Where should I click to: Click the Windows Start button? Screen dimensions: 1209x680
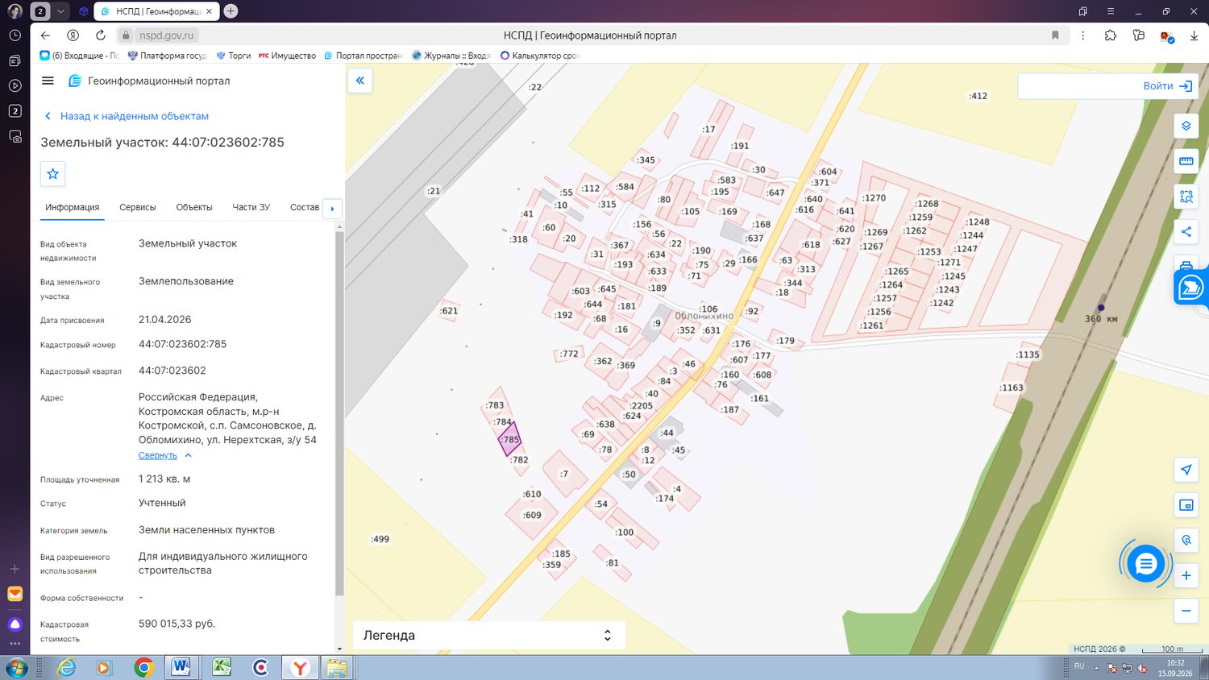click(x=16, y=668)
